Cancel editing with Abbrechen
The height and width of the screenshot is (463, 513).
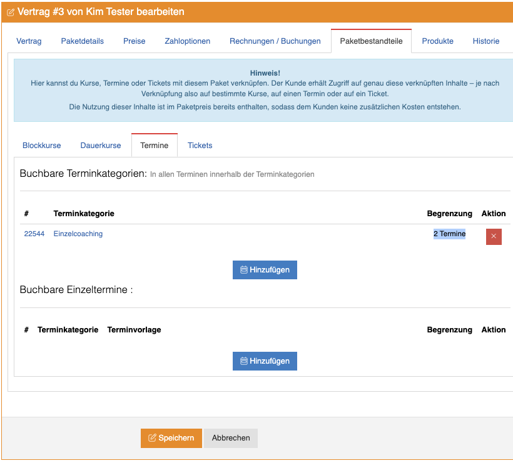coord(231,438)
